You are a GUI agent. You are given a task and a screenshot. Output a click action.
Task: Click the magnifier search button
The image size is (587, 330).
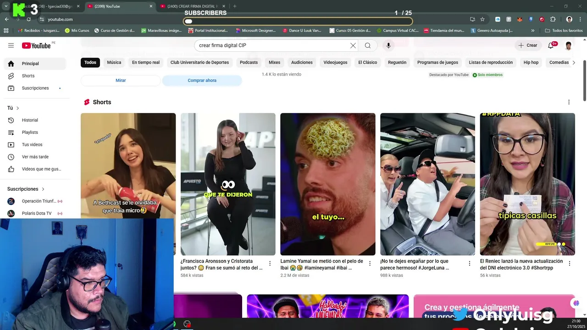pyautogui.click(x=368, y=45)
